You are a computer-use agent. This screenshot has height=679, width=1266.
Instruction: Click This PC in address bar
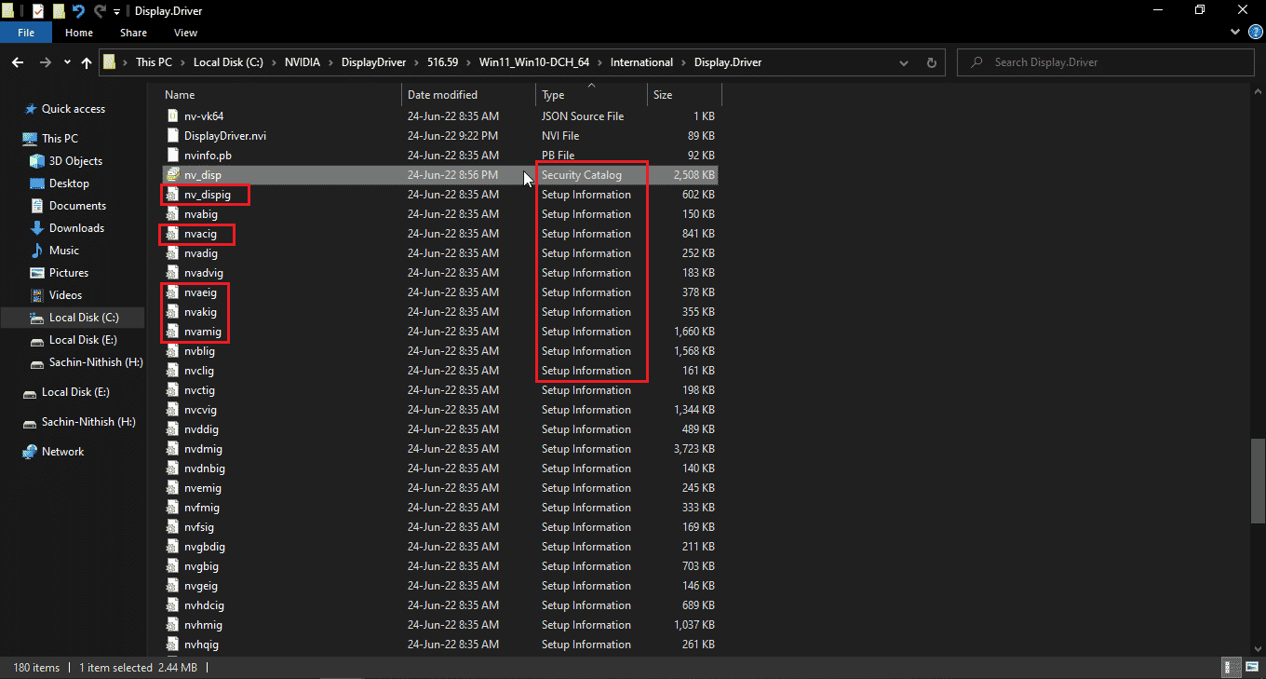(x=154, y=62)
